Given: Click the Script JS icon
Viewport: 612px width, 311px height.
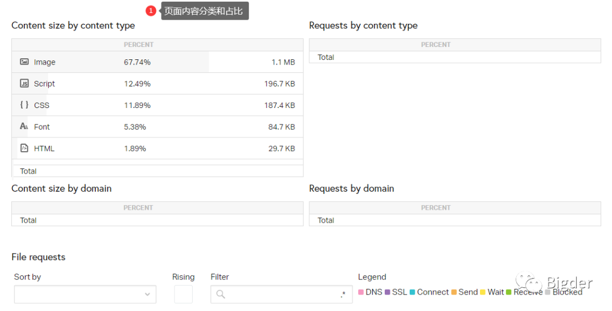Looking at the screenshot, I should [x=24, y=83].
